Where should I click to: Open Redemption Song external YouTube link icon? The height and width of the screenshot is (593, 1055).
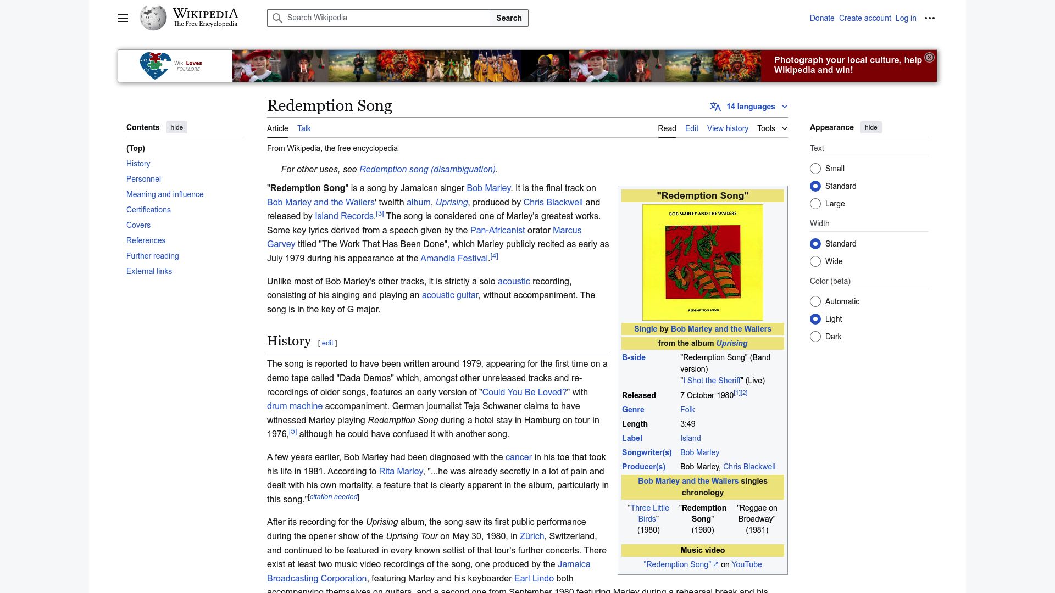point(716,563)
